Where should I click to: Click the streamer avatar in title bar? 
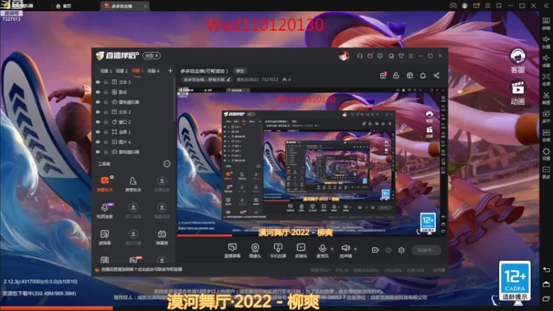pos(344,56)
